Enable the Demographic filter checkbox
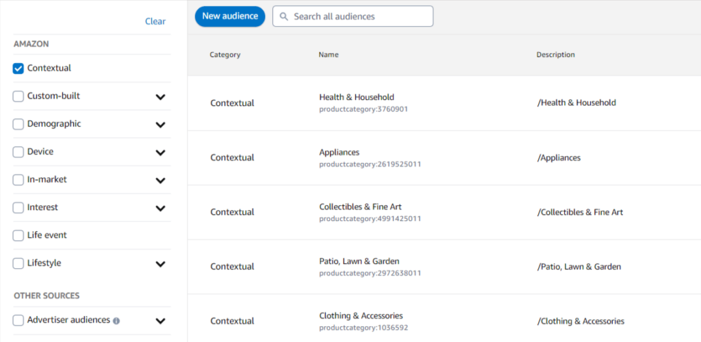The height and width of the screenshot is (342, 701). (18, 124)
